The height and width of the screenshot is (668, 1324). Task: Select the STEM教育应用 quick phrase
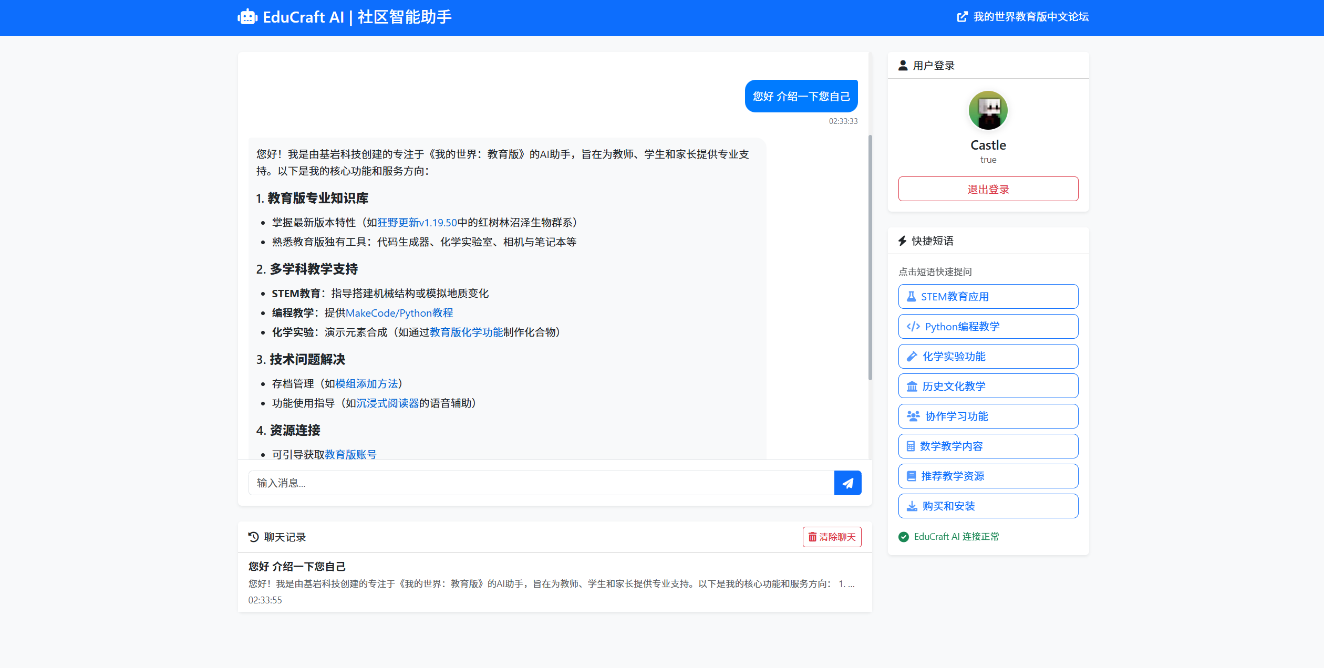tap(988, 297)
